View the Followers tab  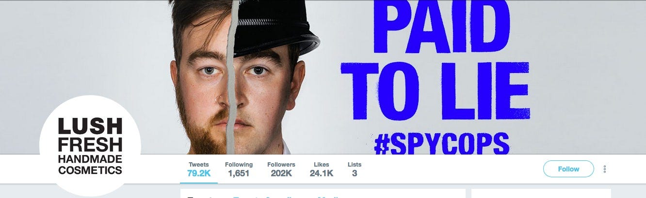281,169
